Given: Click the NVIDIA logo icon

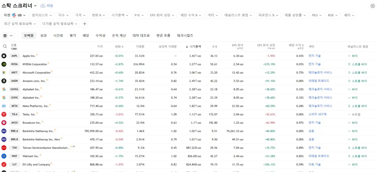Looking at the screenshot, I should [4, 64].
